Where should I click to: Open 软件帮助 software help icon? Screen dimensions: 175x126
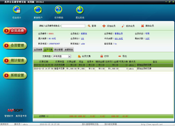click(x=59, y=10)
